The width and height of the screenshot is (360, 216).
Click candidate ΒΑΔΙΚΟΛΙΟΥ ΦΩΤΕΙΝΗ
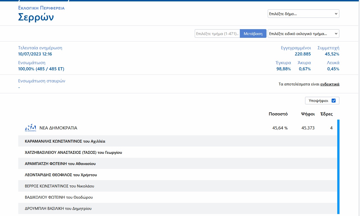pos(59,197)
